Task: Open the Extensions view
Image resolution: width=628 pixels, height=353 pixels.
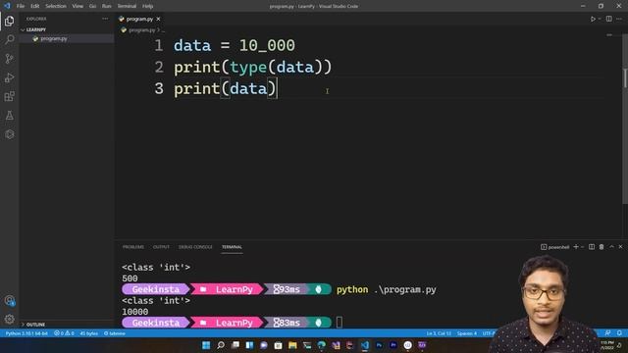Action: [9, 96]
